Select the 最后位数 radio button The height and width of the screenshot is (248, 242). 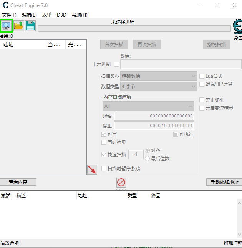coord(147,158)
